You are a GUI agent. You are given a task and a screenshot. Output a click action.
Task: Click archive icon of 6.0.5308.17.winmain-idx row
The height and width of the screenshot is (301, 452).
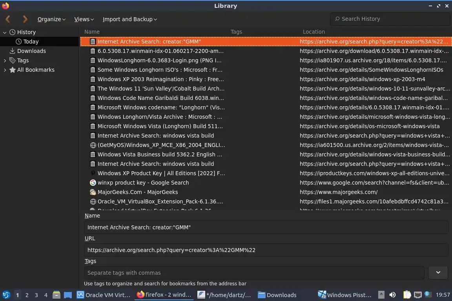(x=93, y=51)
